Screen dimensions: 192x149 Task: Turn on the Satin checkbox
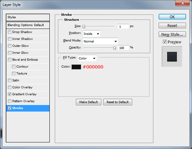pos(10,80)
